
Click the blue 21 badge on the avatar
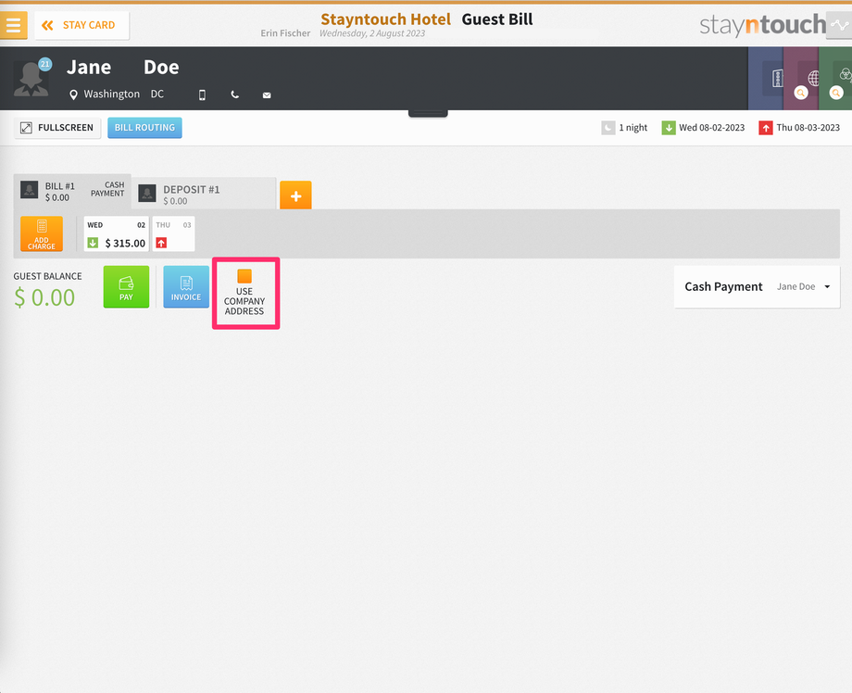tap(45, 64)
